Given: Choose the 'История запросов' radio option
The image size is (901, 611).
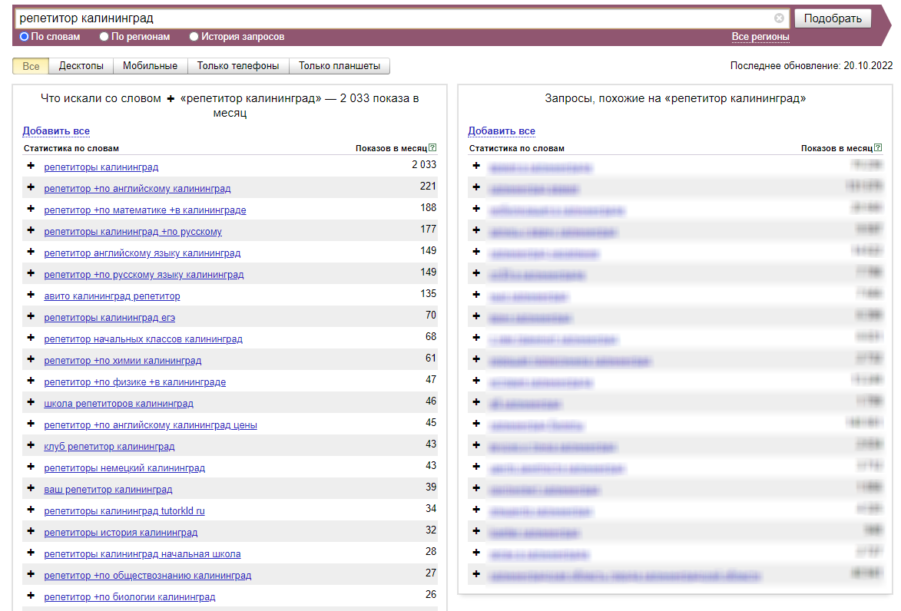Looking at the screenshot, I should 194,36.
